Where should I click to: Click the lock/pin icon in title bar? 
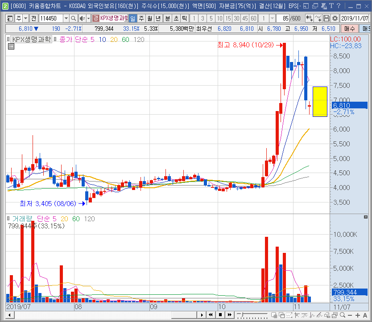click(323, 6)
